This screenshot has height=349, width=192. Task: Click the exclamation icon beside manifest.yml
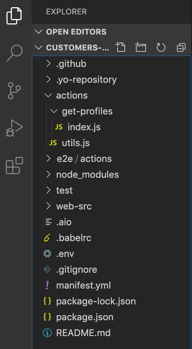(x=47, y=285)
